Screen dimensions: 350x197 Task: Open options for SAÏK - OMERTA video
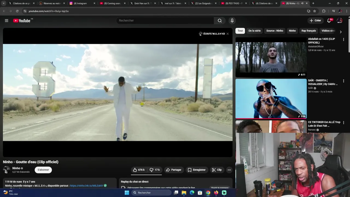343,81
